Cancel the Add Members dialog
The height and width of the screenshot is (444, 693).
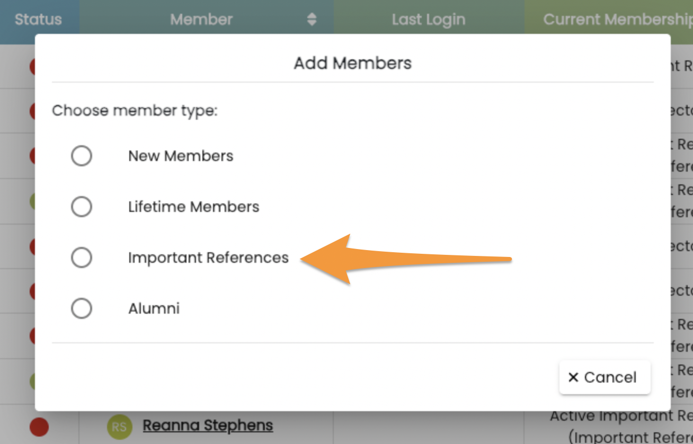coord(605,377)
